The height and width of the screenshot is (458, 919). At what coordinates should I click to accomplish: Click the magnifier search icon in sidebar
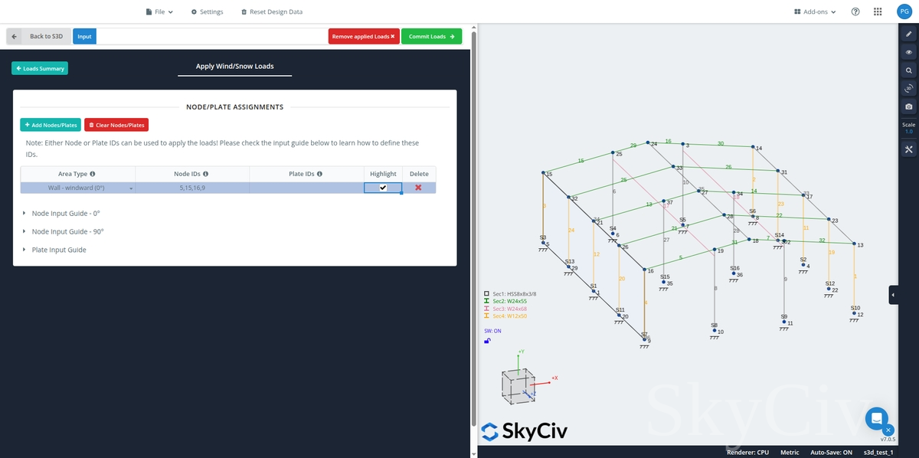(908, 70)
